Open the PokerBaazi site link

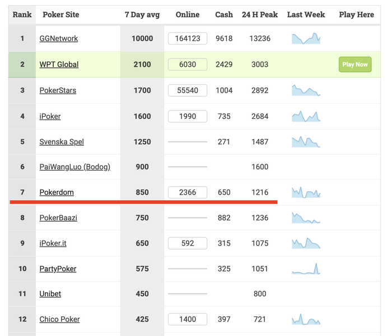[58, 218]
